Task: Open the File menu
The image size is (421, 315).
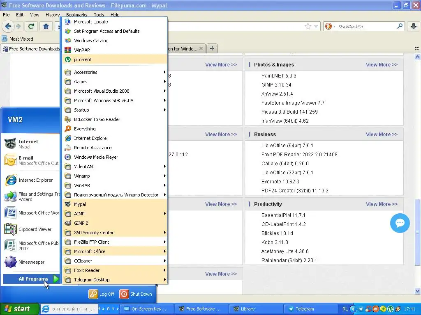Action: [x=6, y=15]
